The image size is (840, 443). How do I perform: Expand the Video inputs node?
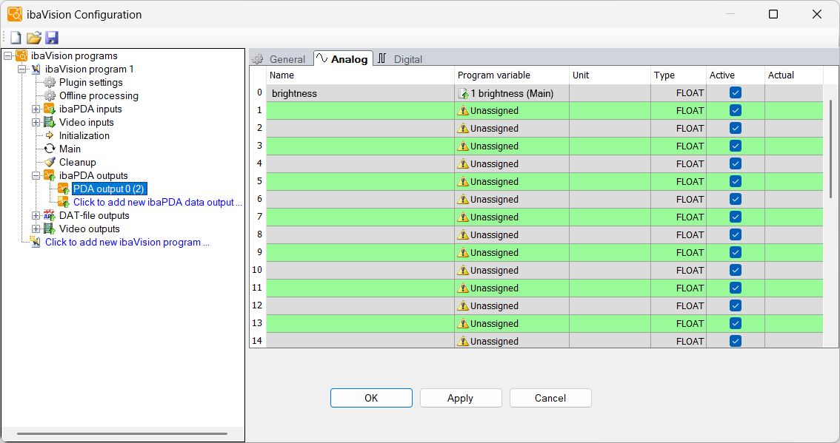tap(36, 123)
